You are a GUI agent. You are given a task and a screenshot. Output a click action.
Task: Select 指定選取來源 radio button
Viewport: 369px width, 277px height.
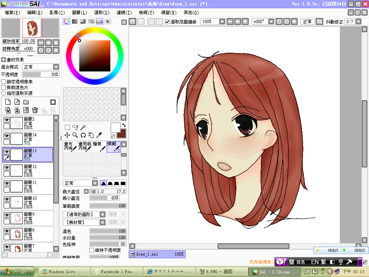click(4, 93)
